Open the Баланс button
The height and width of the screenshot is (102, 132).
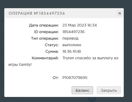click(82, 90)
